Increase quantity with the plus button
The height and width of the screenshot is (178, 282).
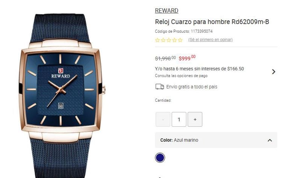(x=195, y=119)
